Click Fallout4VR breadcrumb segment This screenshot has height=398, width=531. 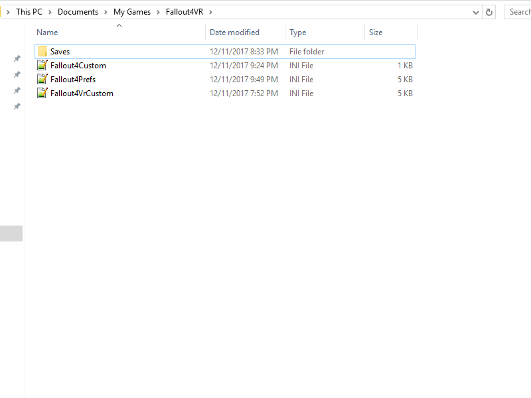click(185, 12)
